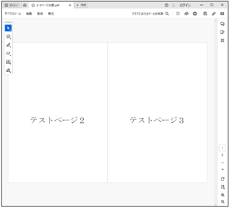The width and height of the screenshot is (230, 208).
Task: Go to next page down chevron
Action: pos(222,169)
